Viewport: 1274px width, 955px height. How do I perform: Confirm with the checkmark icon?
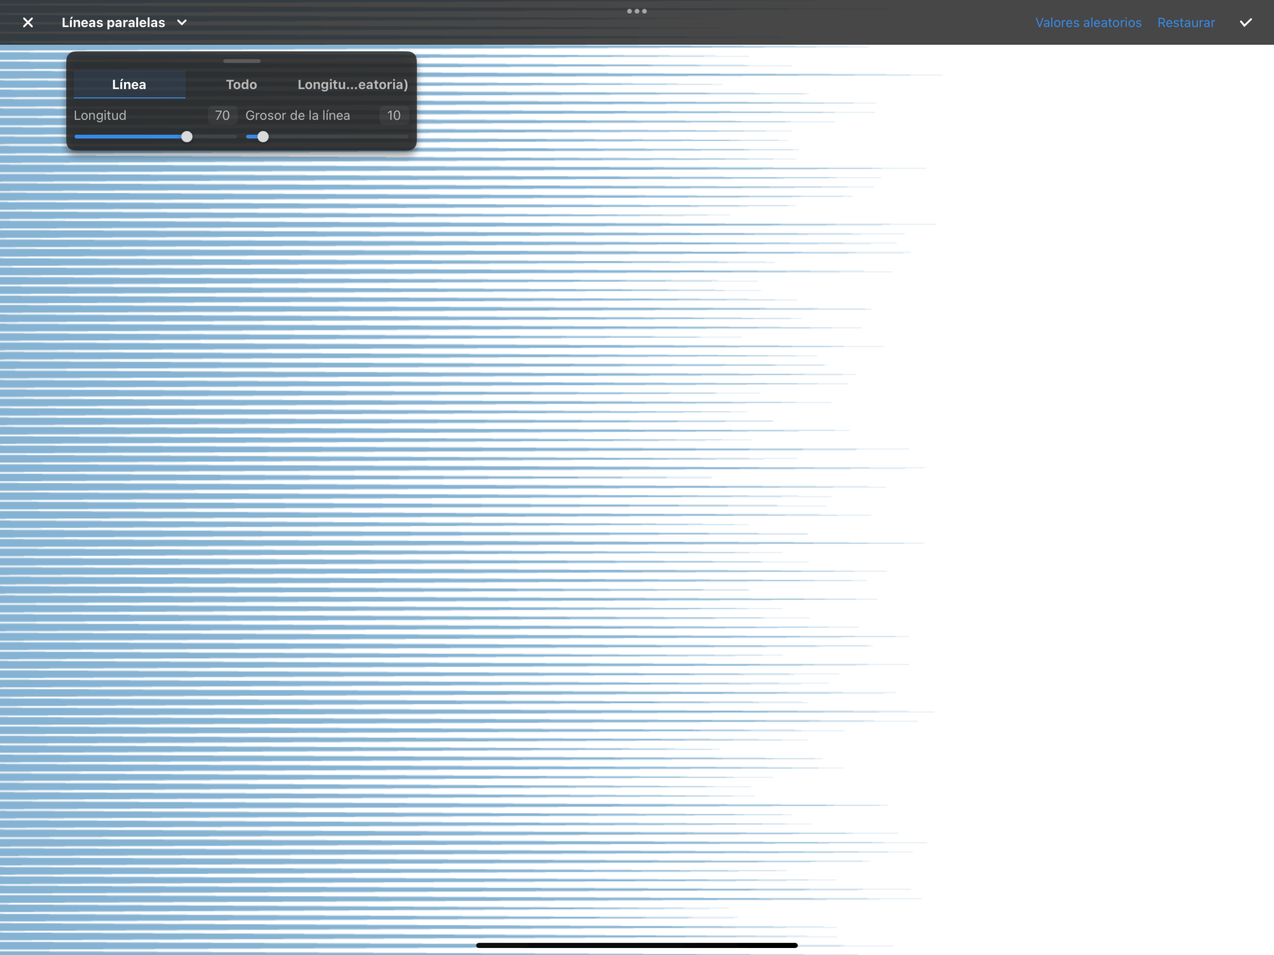point(1245,22)
